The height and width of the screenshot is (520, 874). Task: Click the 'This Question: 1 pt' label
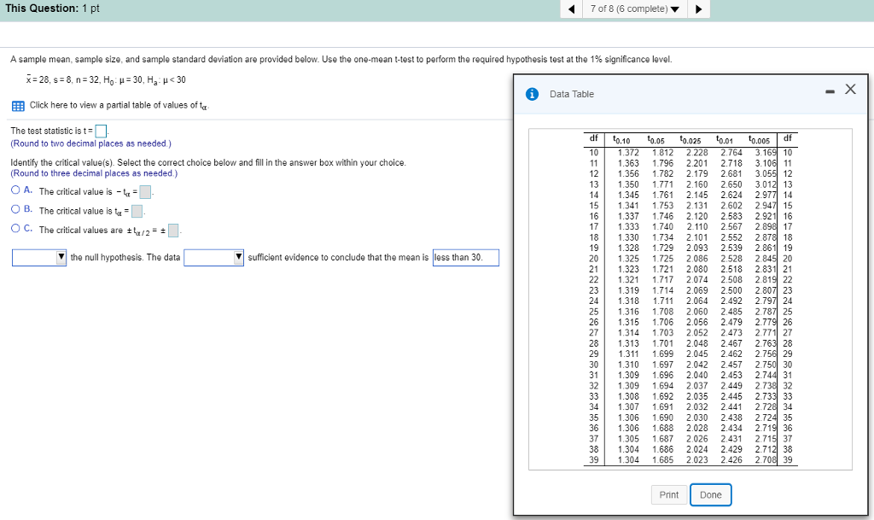click(x=52, y=9)
